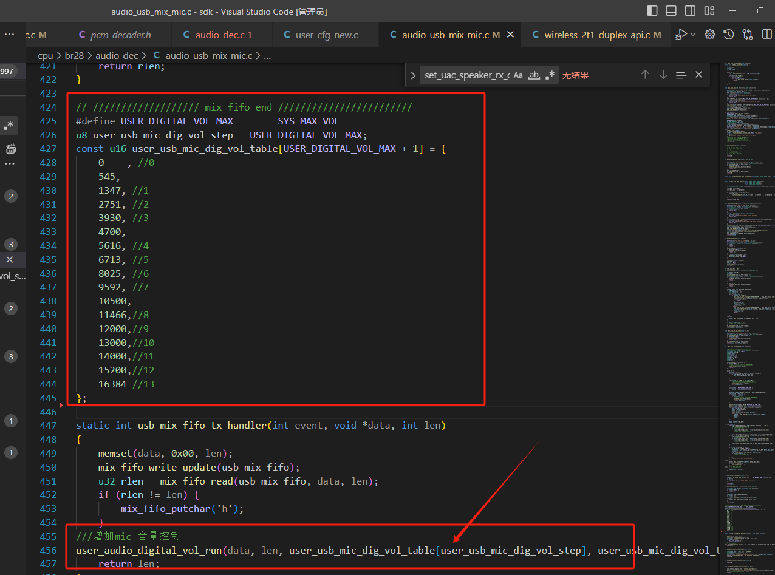Toggle the primary side bar layout icon

(652, 11)
